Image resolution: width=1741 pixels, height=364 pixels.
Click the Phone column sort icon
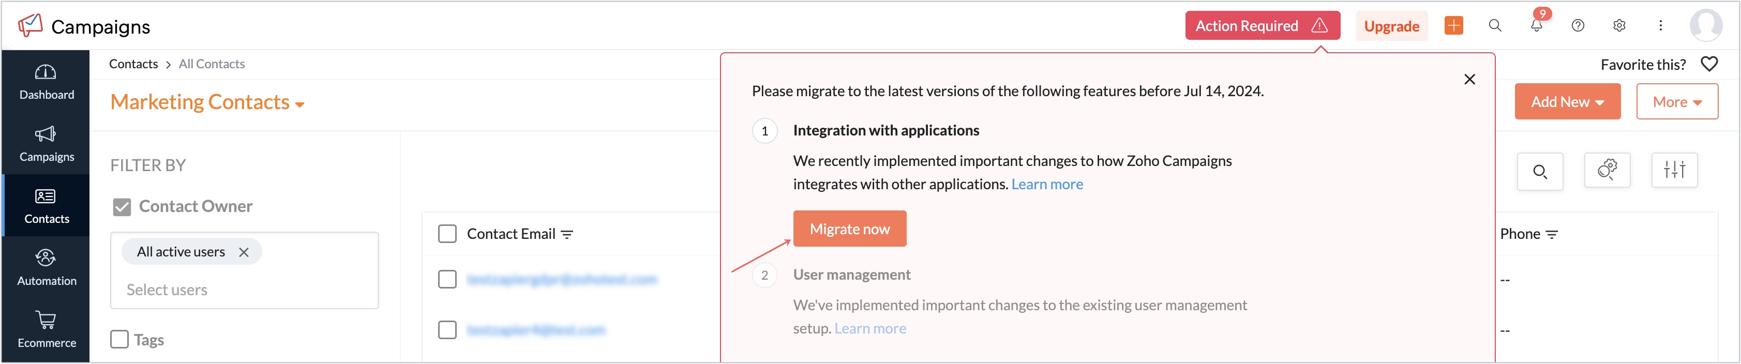click(1552, 234)
